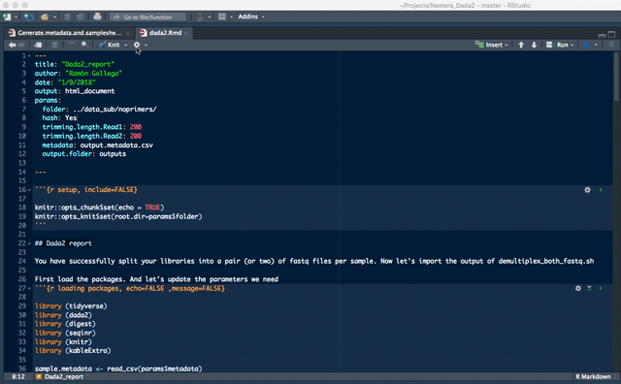Click the library (kableExtra) line
The width and height of the screenshot is (621, 384).
[73, 351]
